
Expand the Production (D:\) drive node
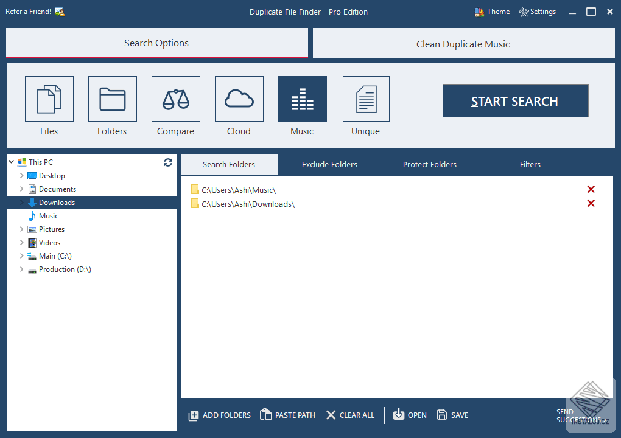[22, 269]
